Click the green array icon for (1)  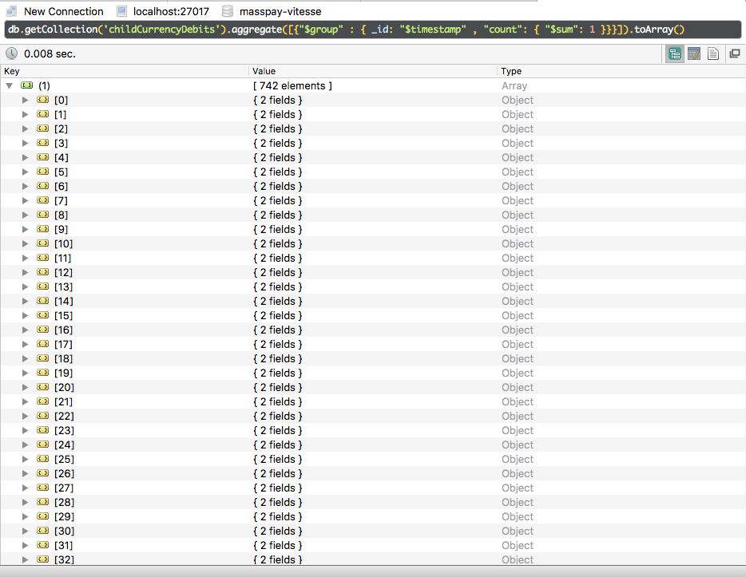click(x=26, y=85)
